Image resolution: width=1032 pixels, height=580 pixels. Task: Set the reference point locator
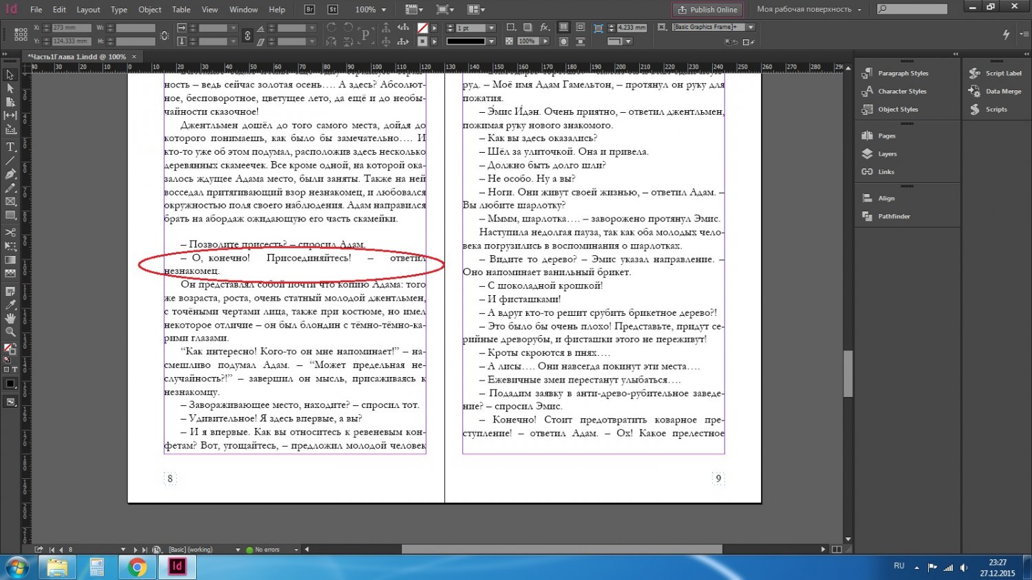[21, 34]
